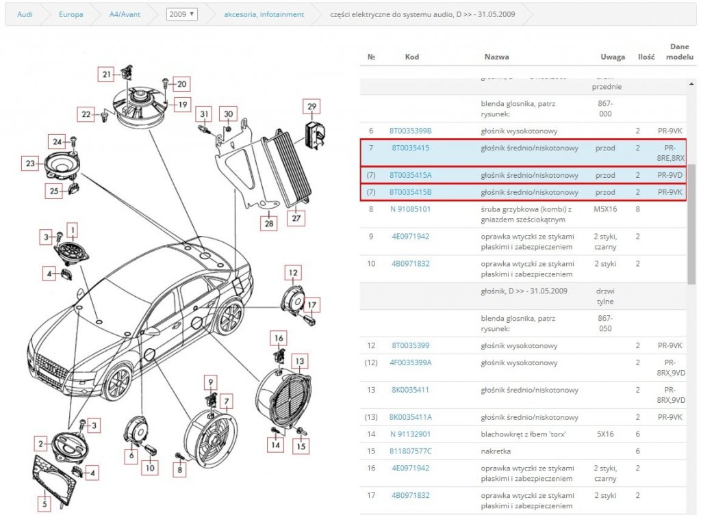Open part code 8T0035399 in row 12
The width and height of the screenshot is (701, 515).
[411, 345]
